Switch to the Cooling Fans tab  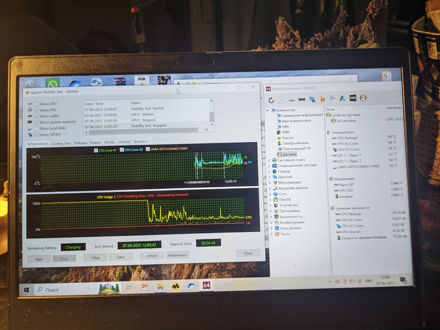click(61, 143)
